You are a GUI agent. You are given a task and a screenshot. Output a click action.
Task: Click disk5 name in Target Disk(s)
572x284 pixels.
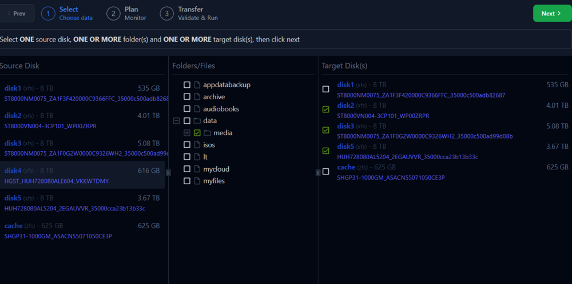pos(345,147)
